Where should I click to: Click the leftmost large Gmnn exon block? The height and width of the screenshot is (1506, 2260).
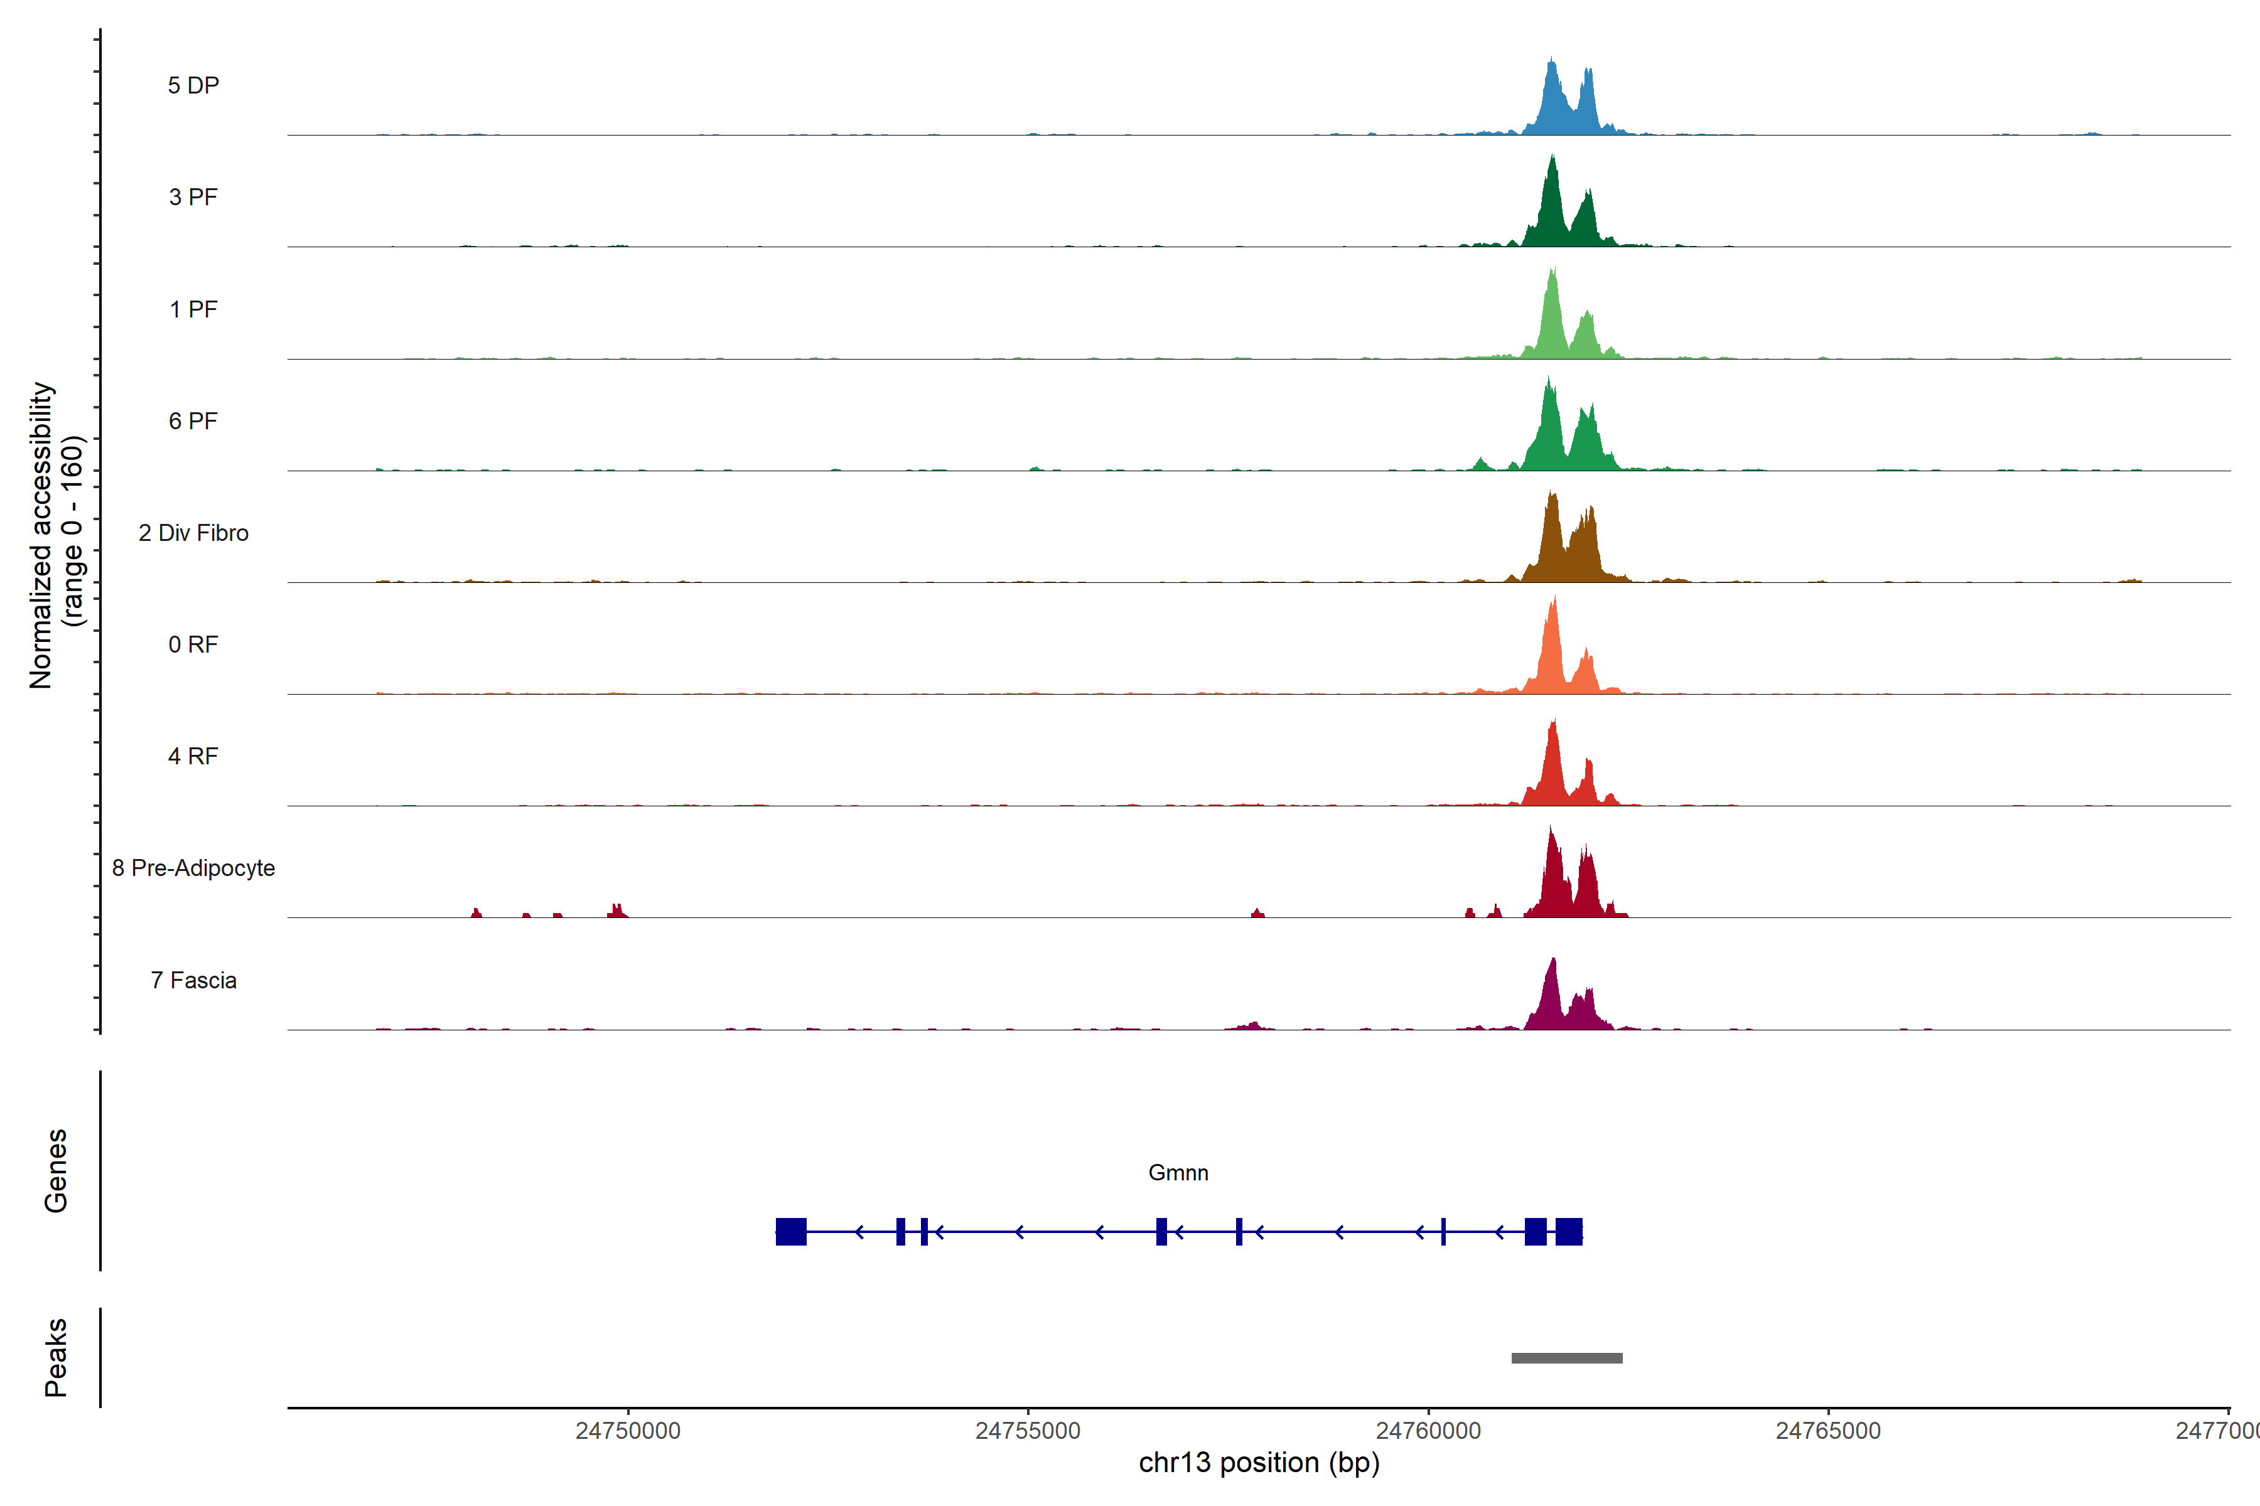(x=791, y=1231)
